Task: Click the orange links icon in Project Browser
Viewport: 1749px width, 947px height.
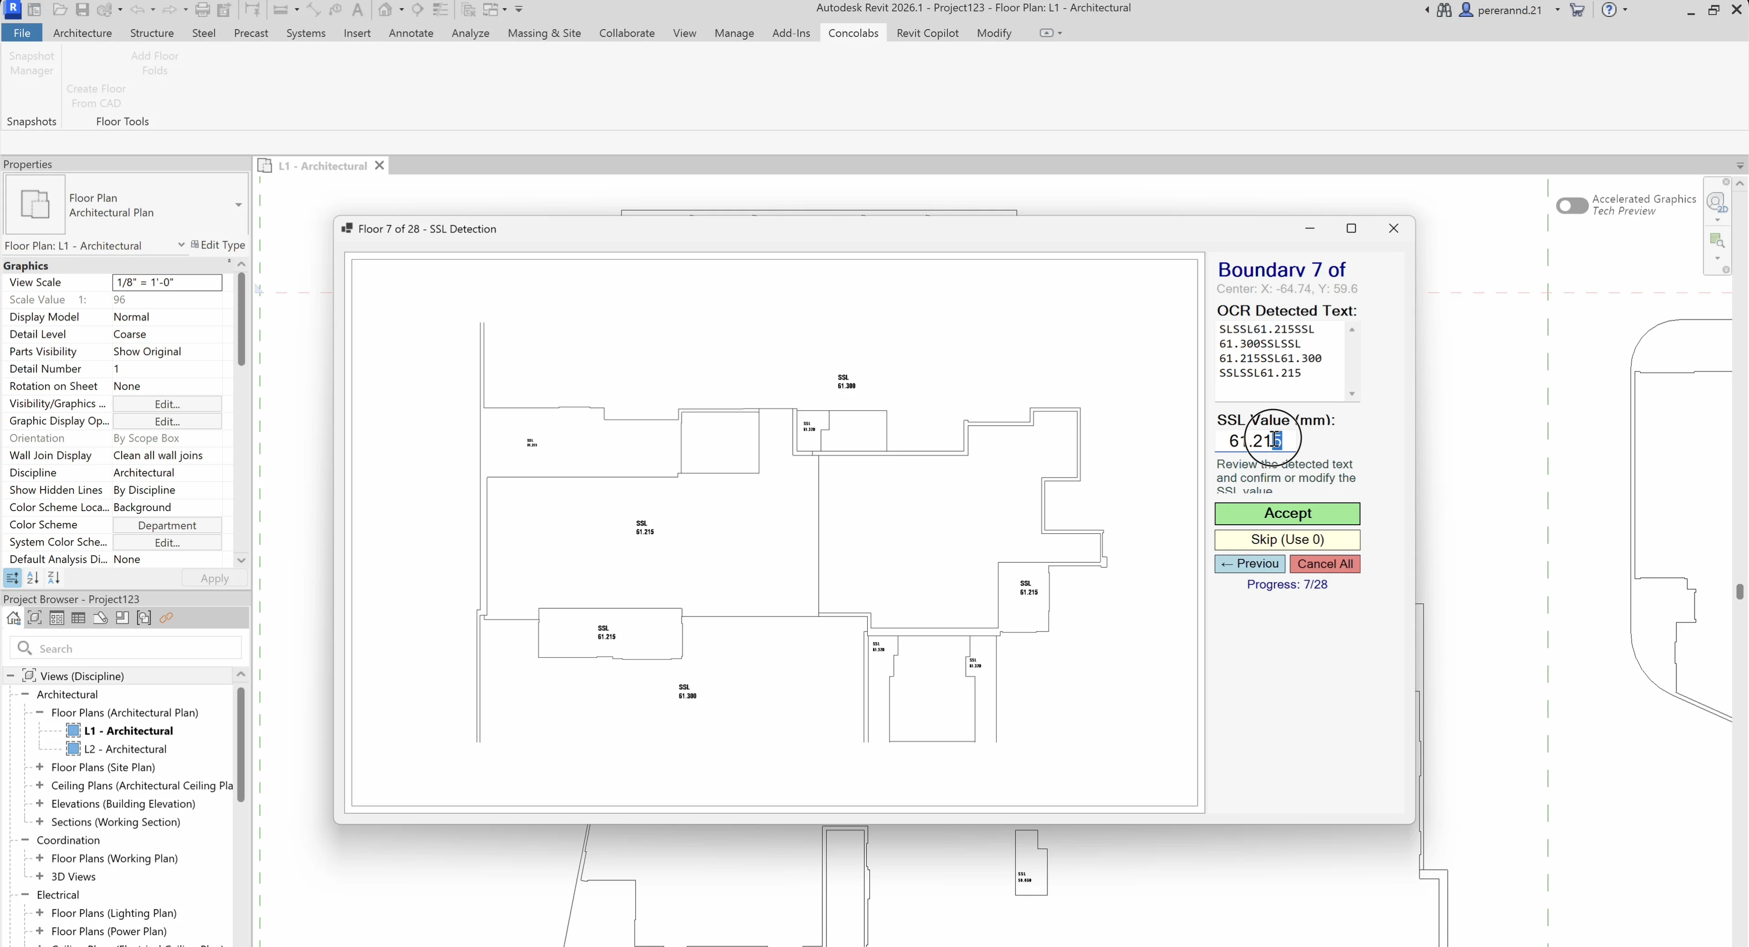Action: click(x=166, y=618)
